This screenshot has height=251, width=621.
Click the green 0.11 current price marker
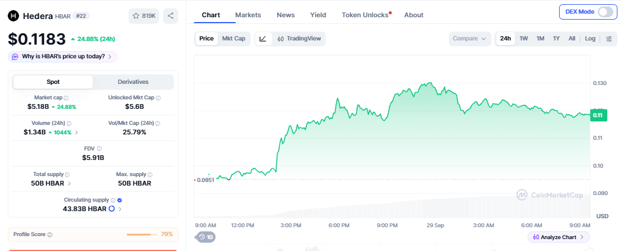[598, 115]
